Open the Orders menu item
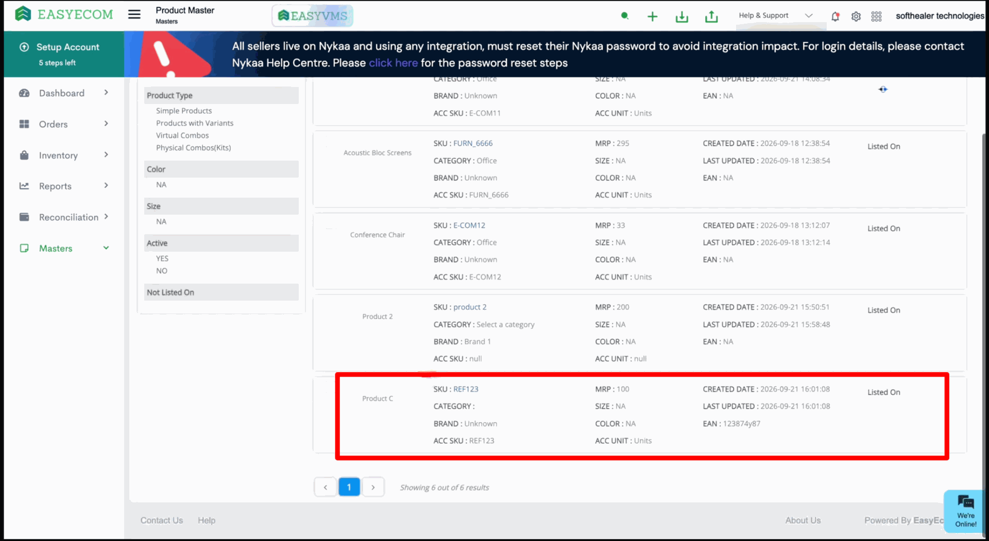This screenshot has height=541, width=989. click(x=54, y=124)
